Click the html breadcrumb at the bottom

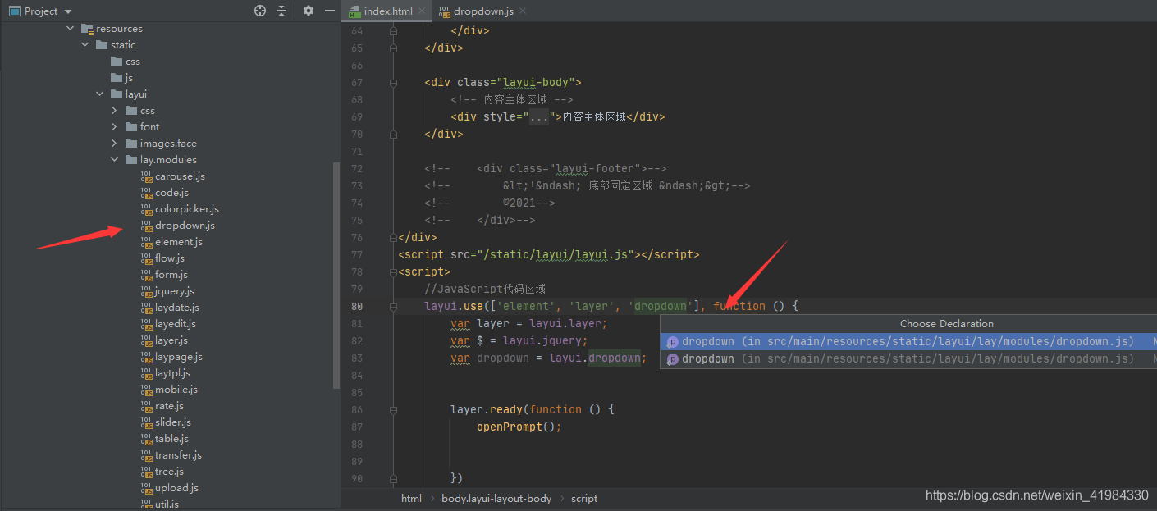tap(411, 498)
